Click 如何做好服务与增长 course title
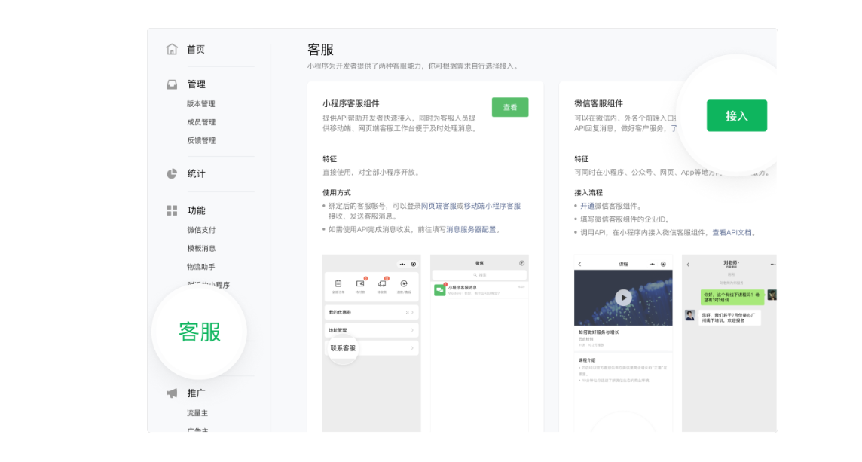 coord(598,332)
